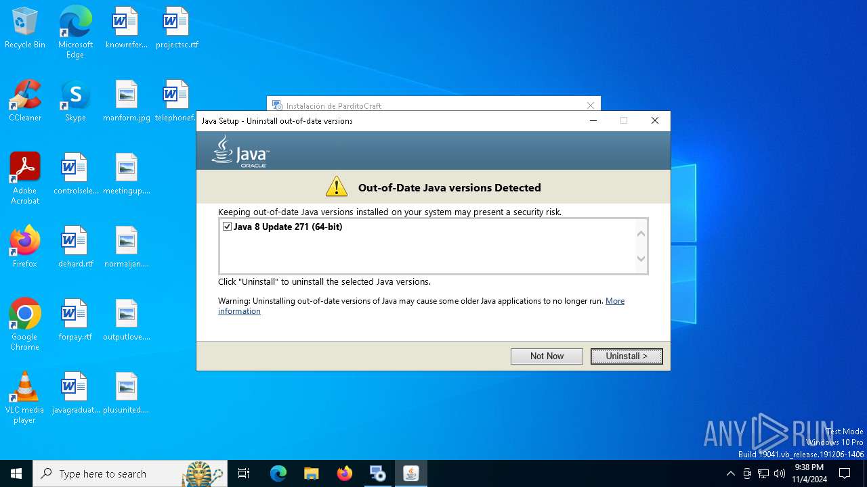Select the Skype desktop shortcut

75,101
